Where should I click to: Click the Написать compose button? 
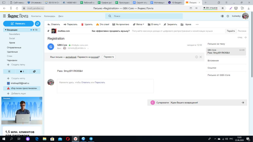(18, 24)
